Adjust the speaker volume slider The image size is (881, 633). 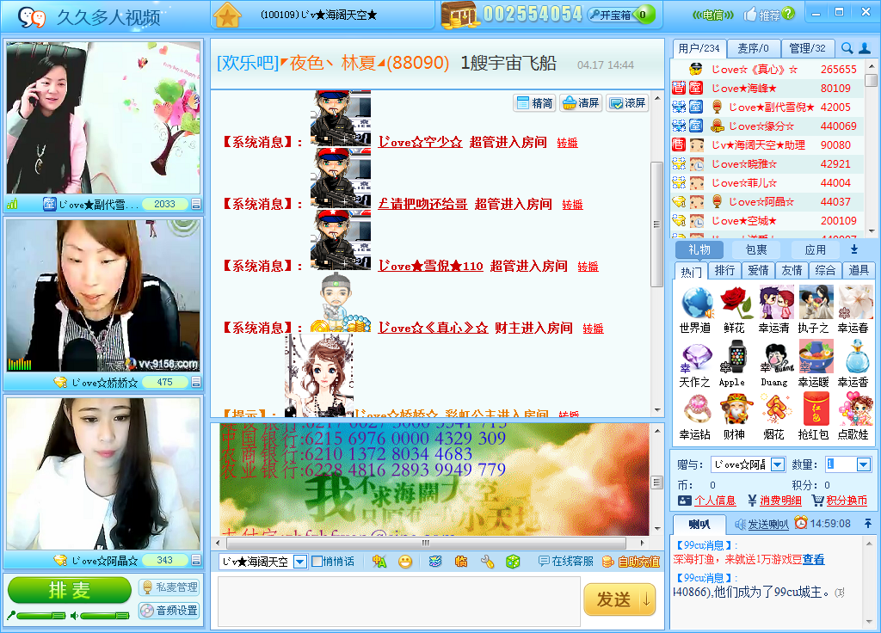tap(105, 615)
